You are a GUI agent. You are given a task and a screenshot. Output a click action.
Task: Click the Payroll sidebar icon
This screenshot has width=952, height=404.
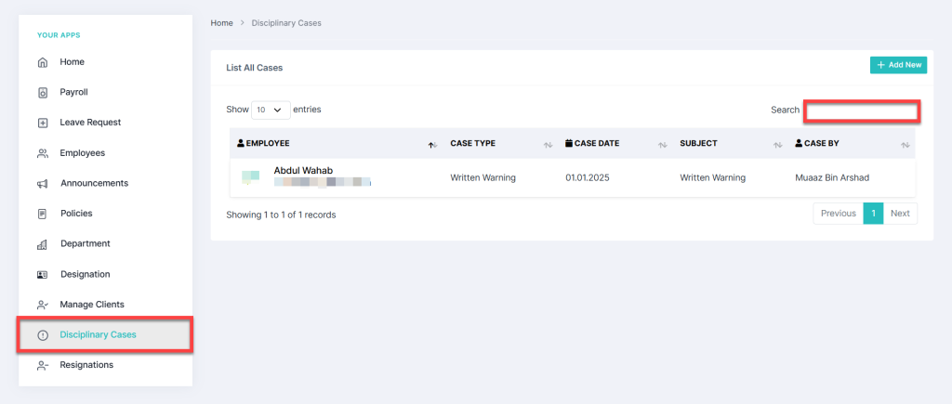(x=43, y=93)
